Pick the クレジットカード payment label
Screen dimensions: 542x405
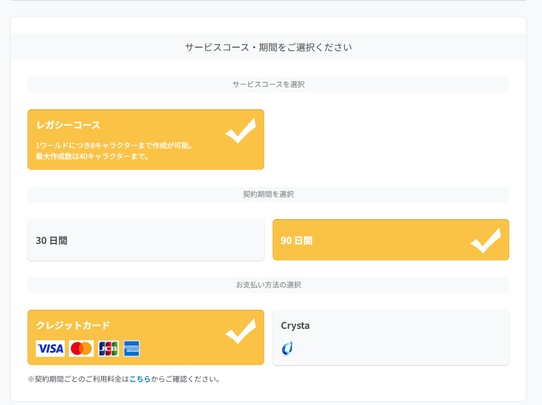pos(73,325)
